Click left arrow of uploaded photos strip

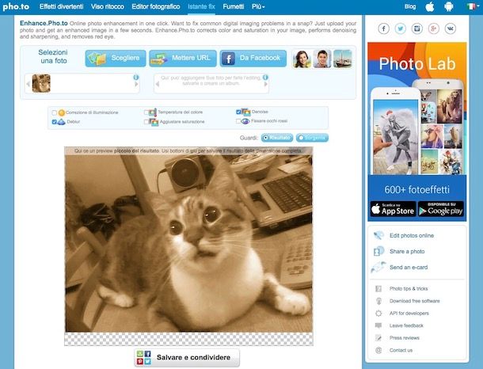pyautogui.click(x=28, y=84)
